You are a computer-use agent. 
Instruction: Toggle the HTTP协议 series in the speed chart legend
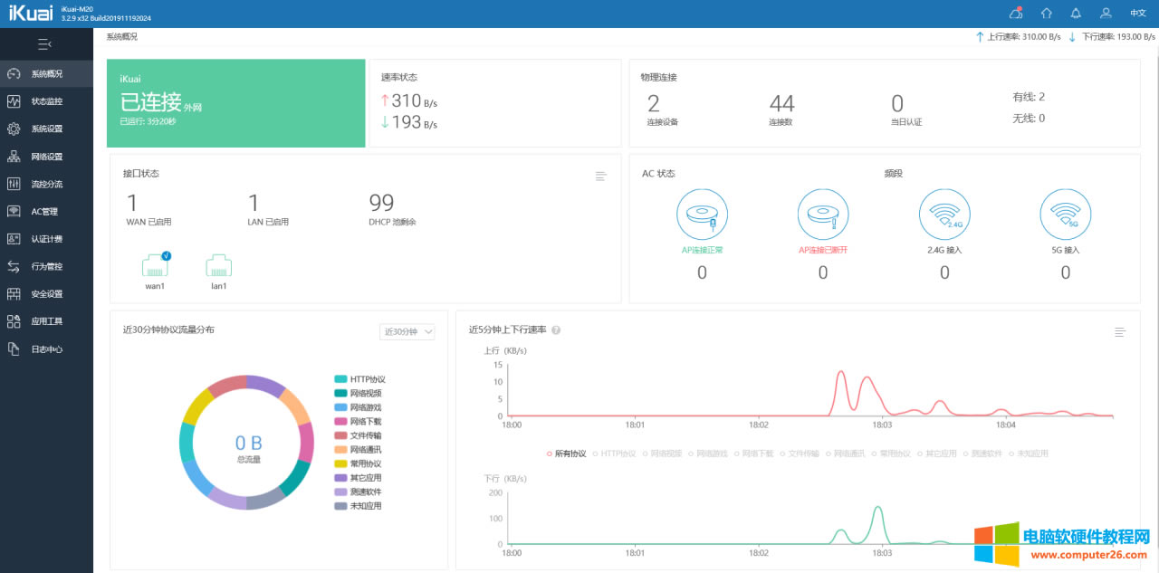[616, 453]
